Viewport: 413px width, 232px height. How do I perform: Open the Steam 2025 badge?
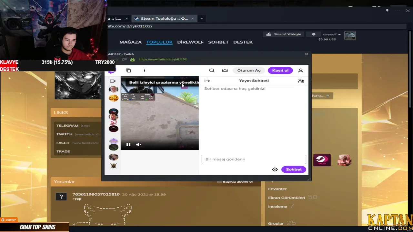click(322, 160)
